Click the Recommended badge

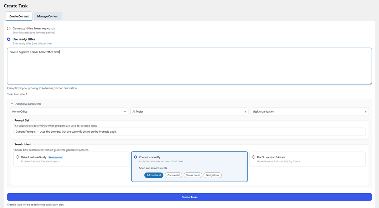pos(56,158)
